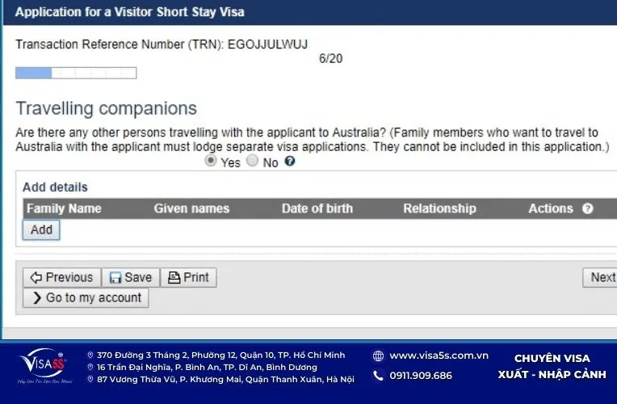Go back with the Previous button
This screenshot has height=404, width=617.
62,278
